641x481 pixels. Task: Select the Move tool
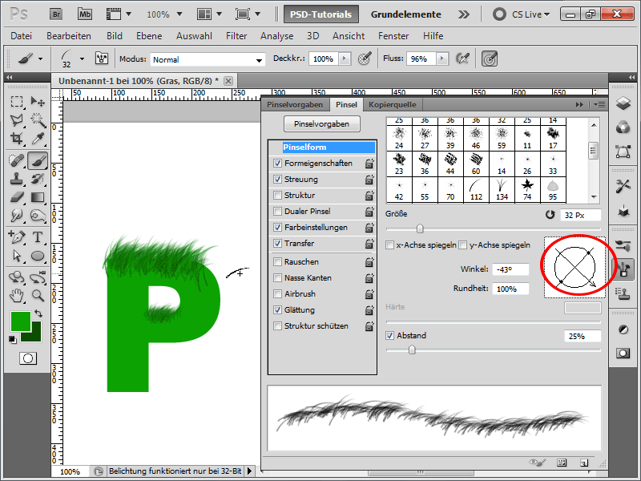point(38,101)
